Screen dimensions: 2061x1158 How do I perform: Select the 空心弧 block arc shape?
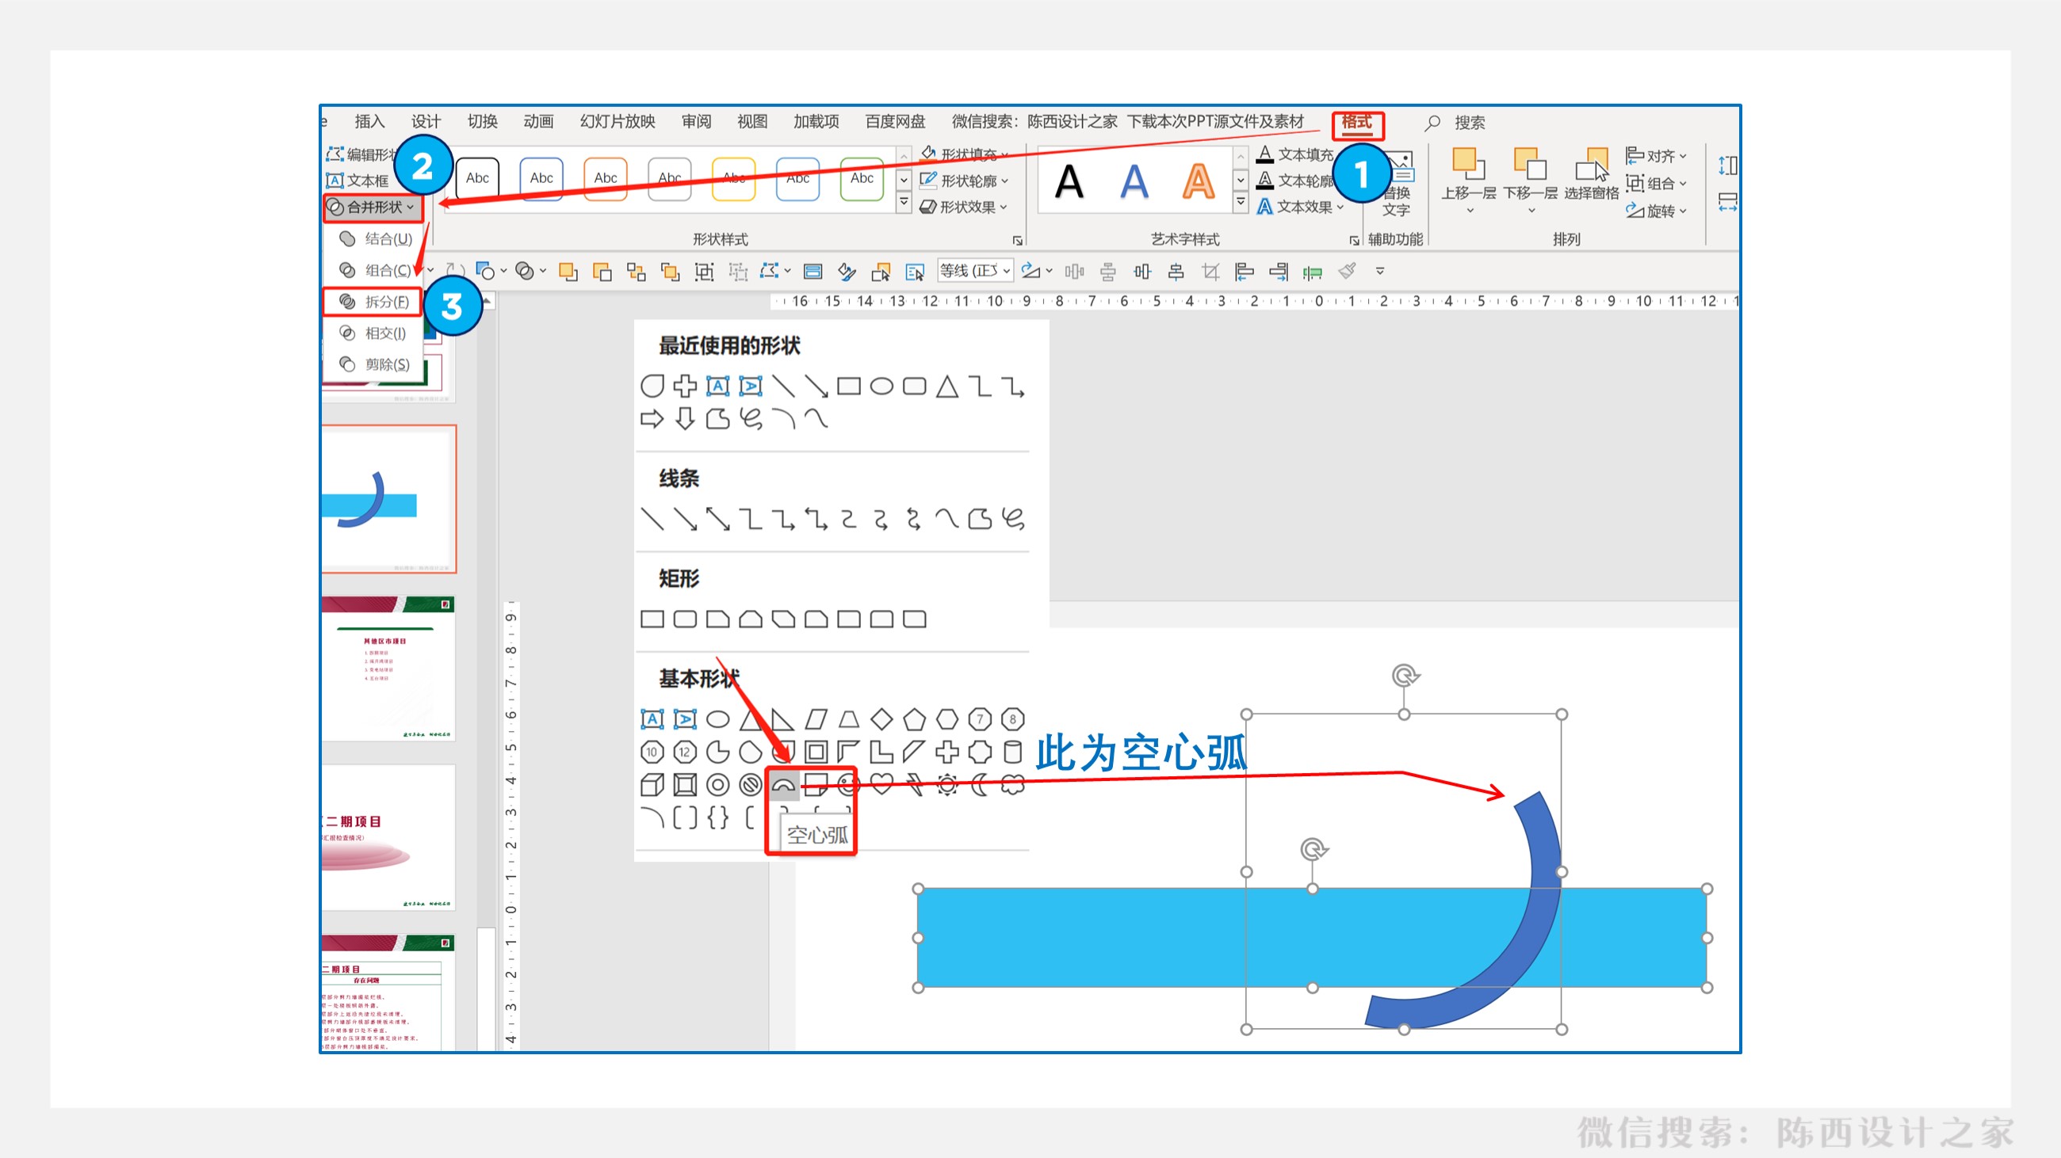[783, 785]
